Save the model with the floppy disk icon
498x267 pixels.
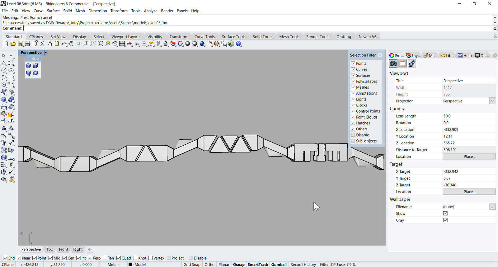point(20,44)
